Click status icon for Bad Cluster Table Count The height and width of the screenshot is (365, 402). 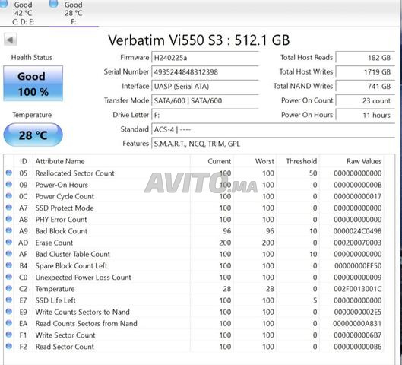click(8, 254)
